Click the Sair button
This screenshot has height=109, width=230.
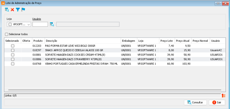(x=217, y=102)
